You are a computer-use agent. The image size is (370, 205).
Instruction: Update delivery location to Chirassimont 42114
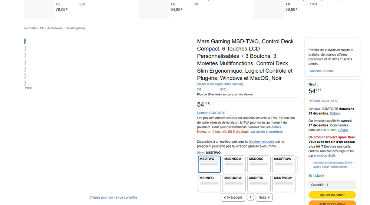[x=334, y=165]
